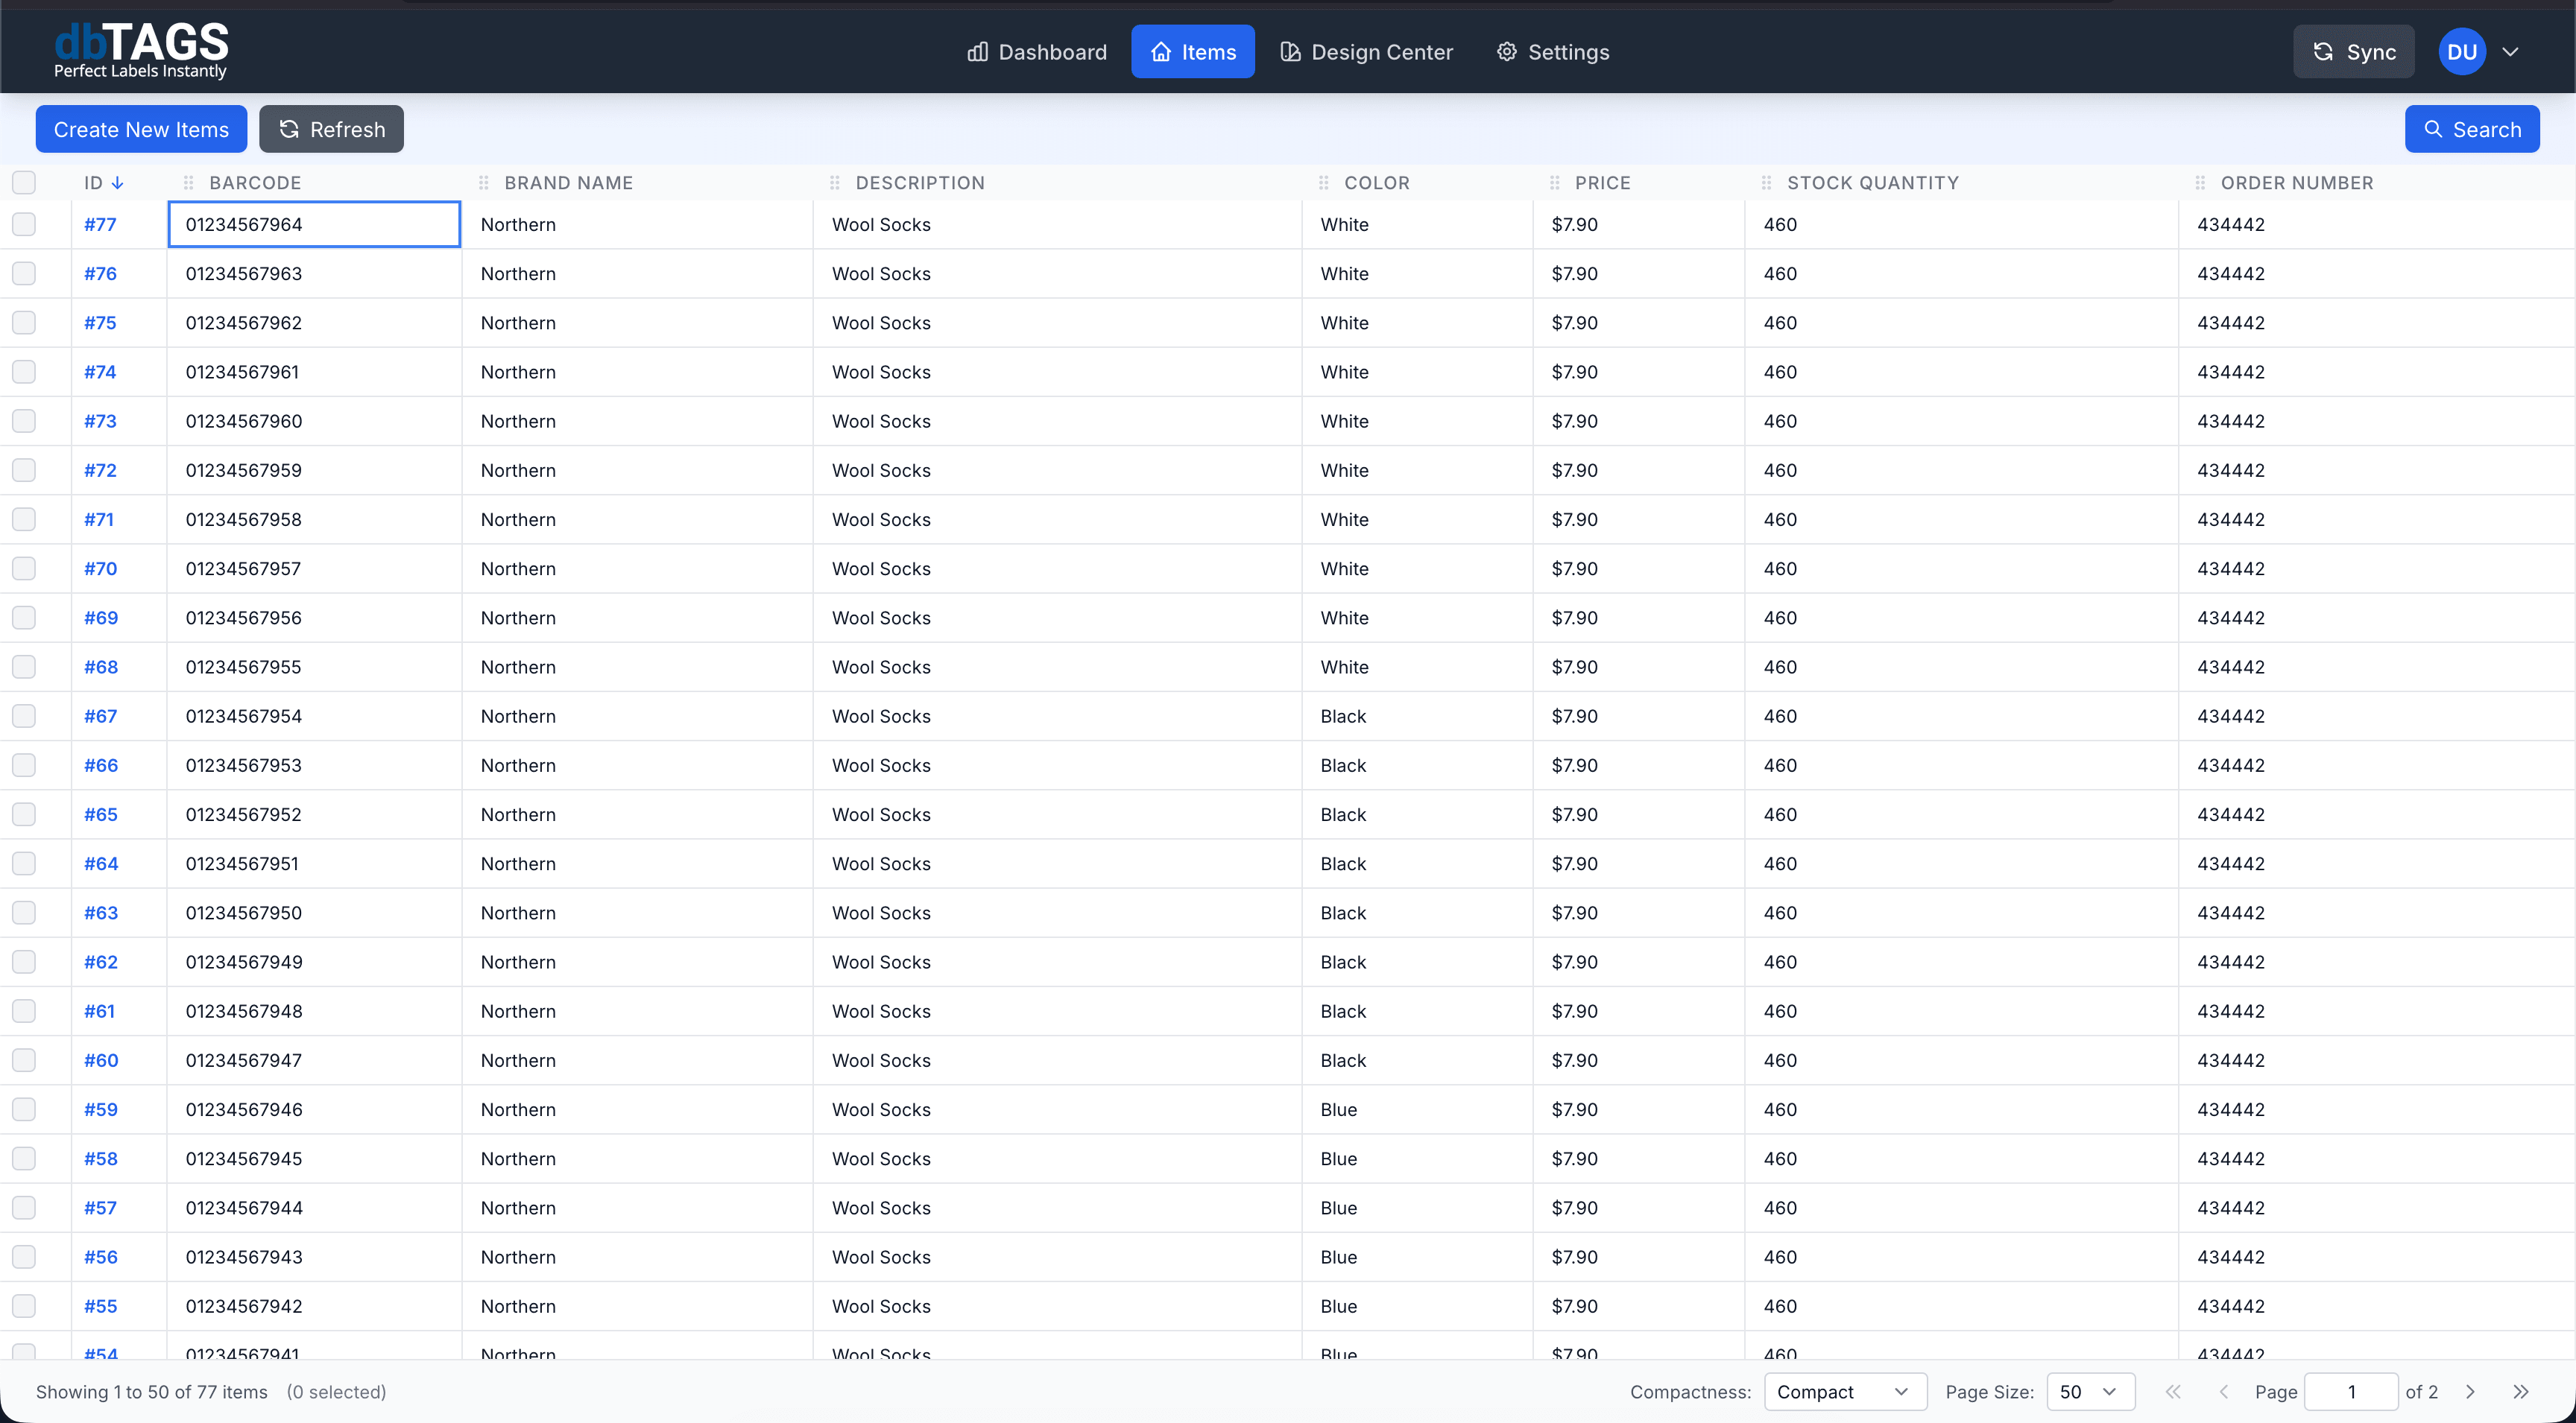Go to next page using the chevron icon
The image size is (2576, 1423).
[2470, 1391]
